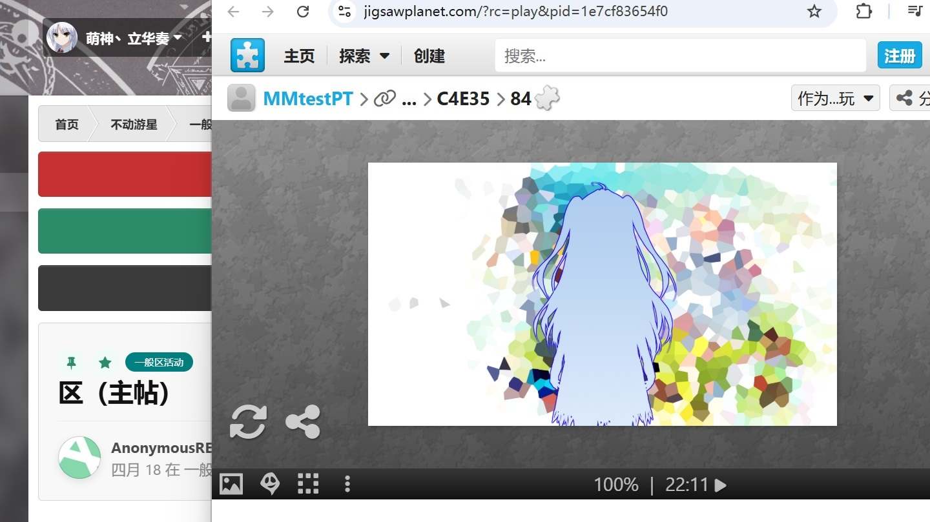Viewport: 930px width, 522px height.
Task: Click the green pin icon on forum post
Action: [71, 363]
